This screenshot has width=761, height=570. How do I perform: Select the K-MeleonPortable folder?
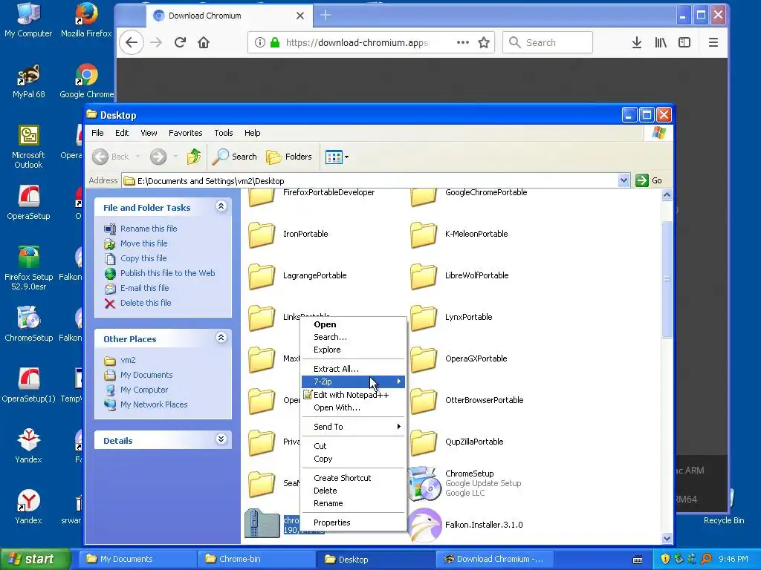point(459,234)
